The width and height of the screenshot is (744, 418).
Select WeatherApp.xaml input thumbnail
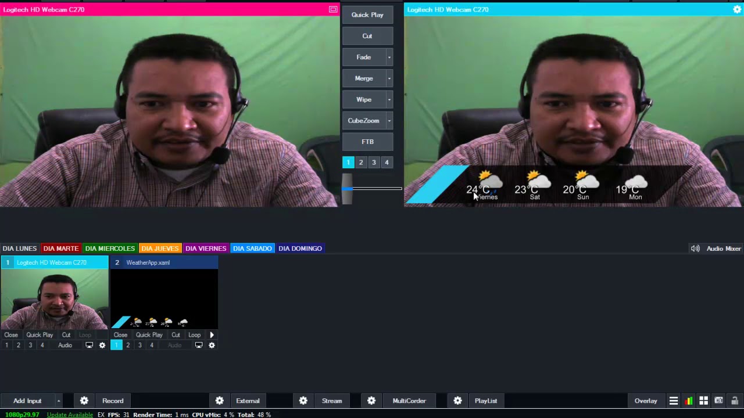coord(164,299)
